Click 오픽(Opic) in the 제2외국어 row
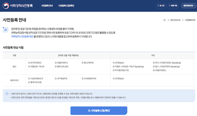This screenshot has height=116, width=197. (118, 79)
